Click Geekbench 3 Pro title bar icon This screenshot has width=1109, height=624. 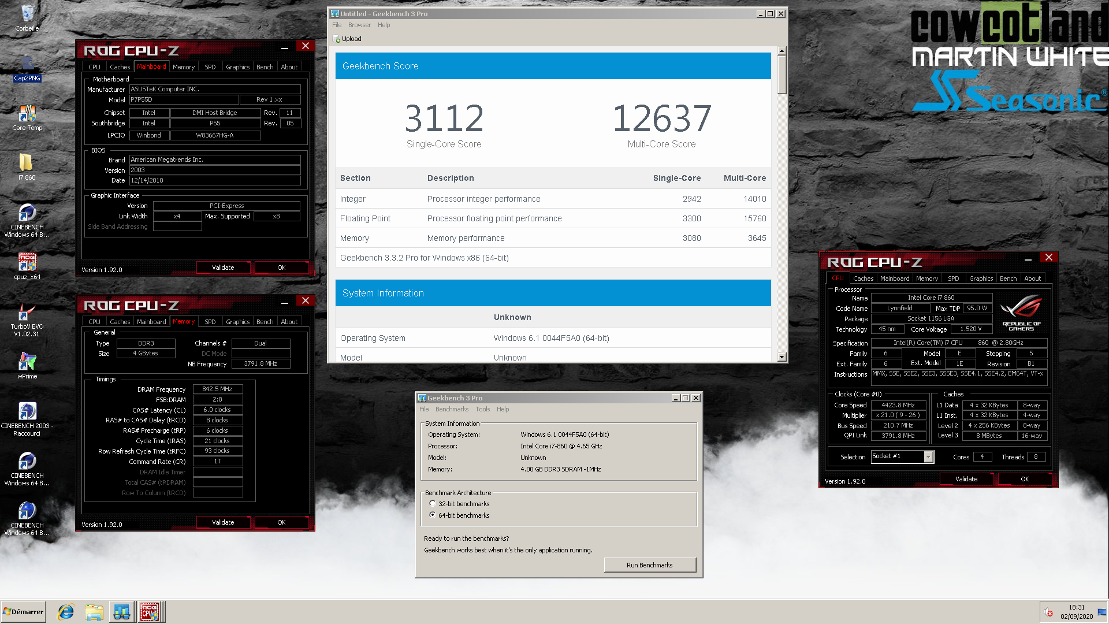click(x=422, y=398)
